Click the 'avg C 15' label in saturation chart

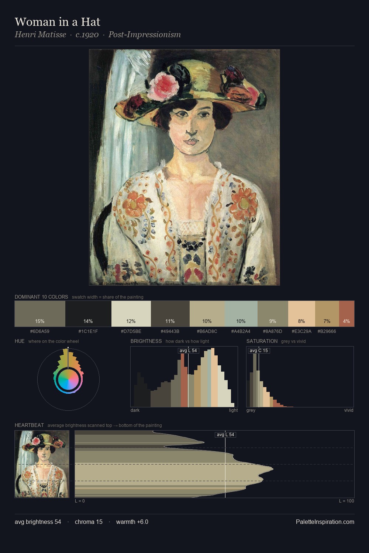[x=259, y=351]
